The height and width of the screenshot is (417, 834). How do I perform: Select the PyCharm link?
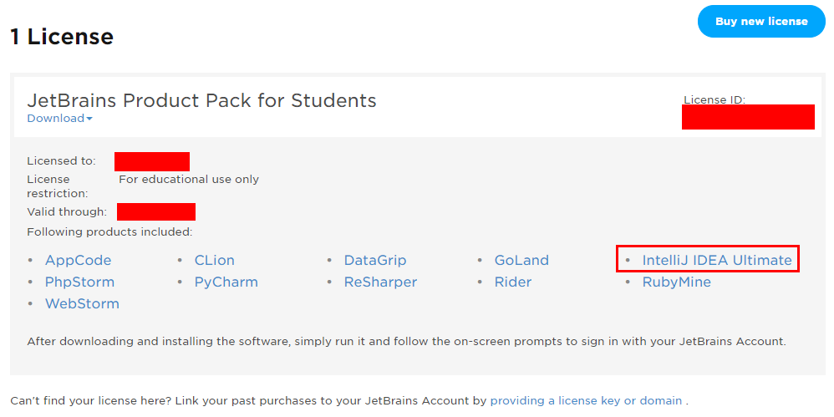click(226, 282)
